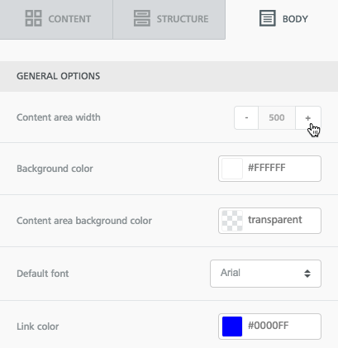Select the BODY tab label
The width and height of the screenshot is (338, 348).
295,19
